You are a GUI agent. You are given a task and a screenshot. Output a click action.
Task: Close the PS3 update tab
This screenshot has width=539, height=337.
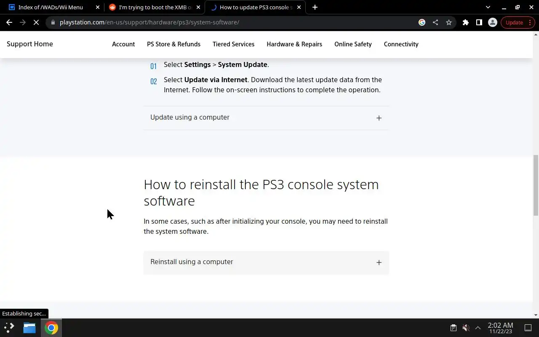pos(299,7)
